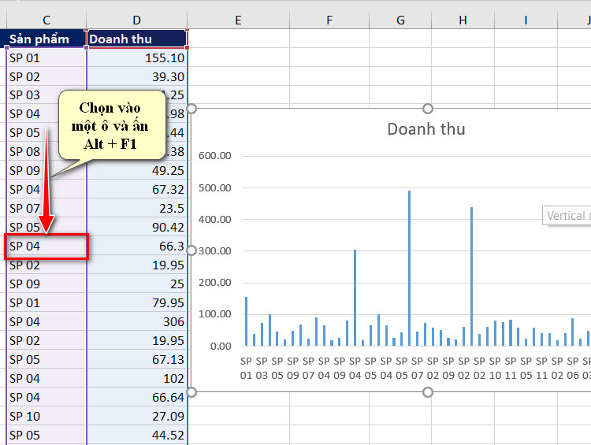Click SP 09 cell beside 49.25
591x445 pixels.
(46, 170)
